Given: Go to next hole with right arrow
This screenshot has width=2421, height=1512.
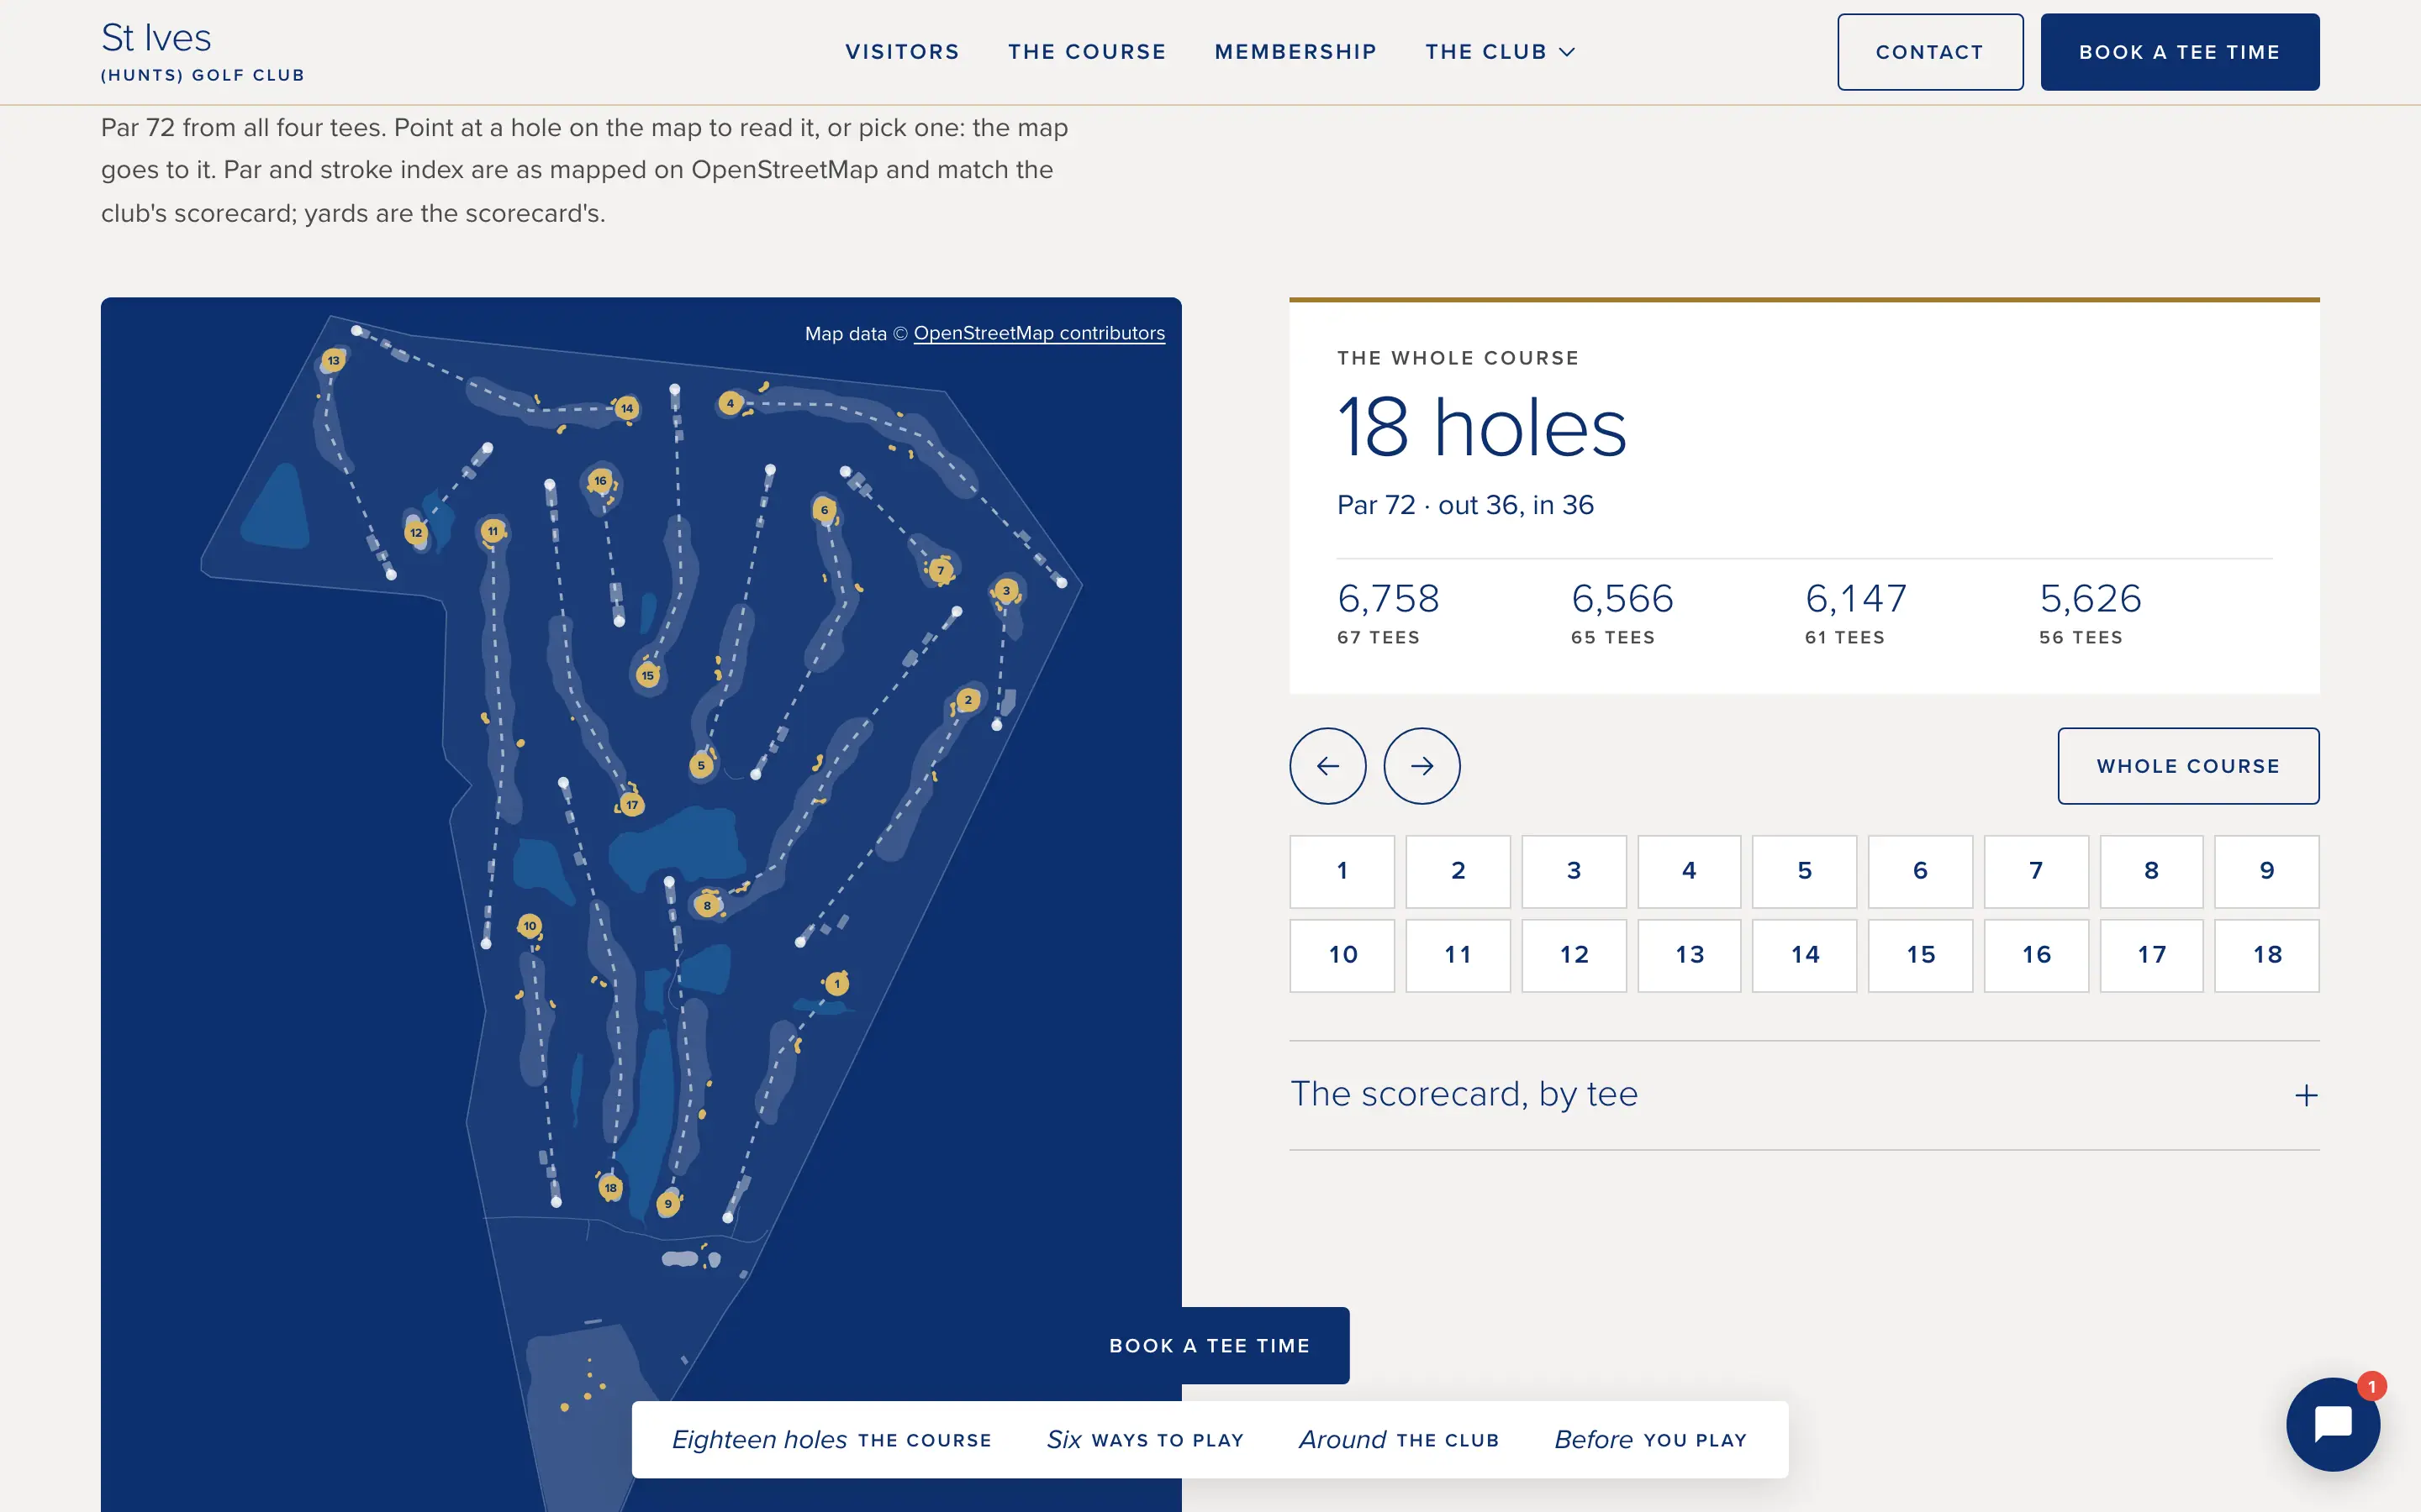Looking at the screenshot, I should (x=1421, y=766).
